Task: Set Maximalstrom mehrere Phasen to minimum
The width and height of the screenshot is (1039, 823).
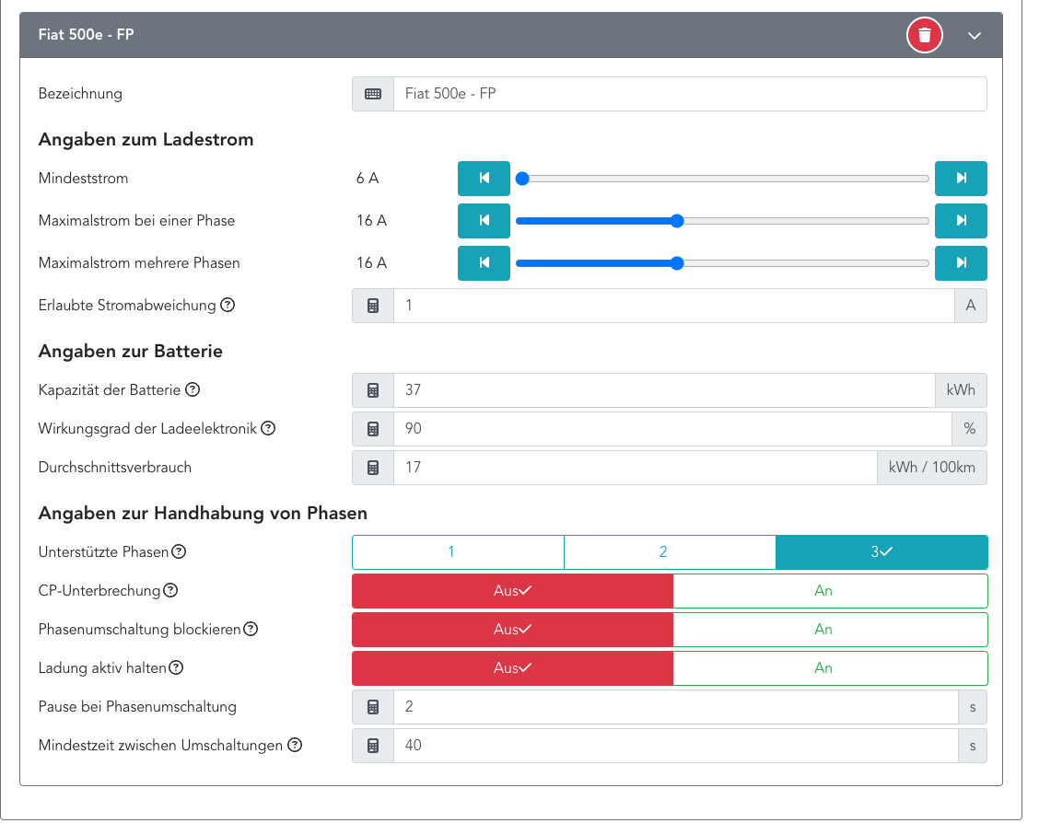Action: pos(484,263)
